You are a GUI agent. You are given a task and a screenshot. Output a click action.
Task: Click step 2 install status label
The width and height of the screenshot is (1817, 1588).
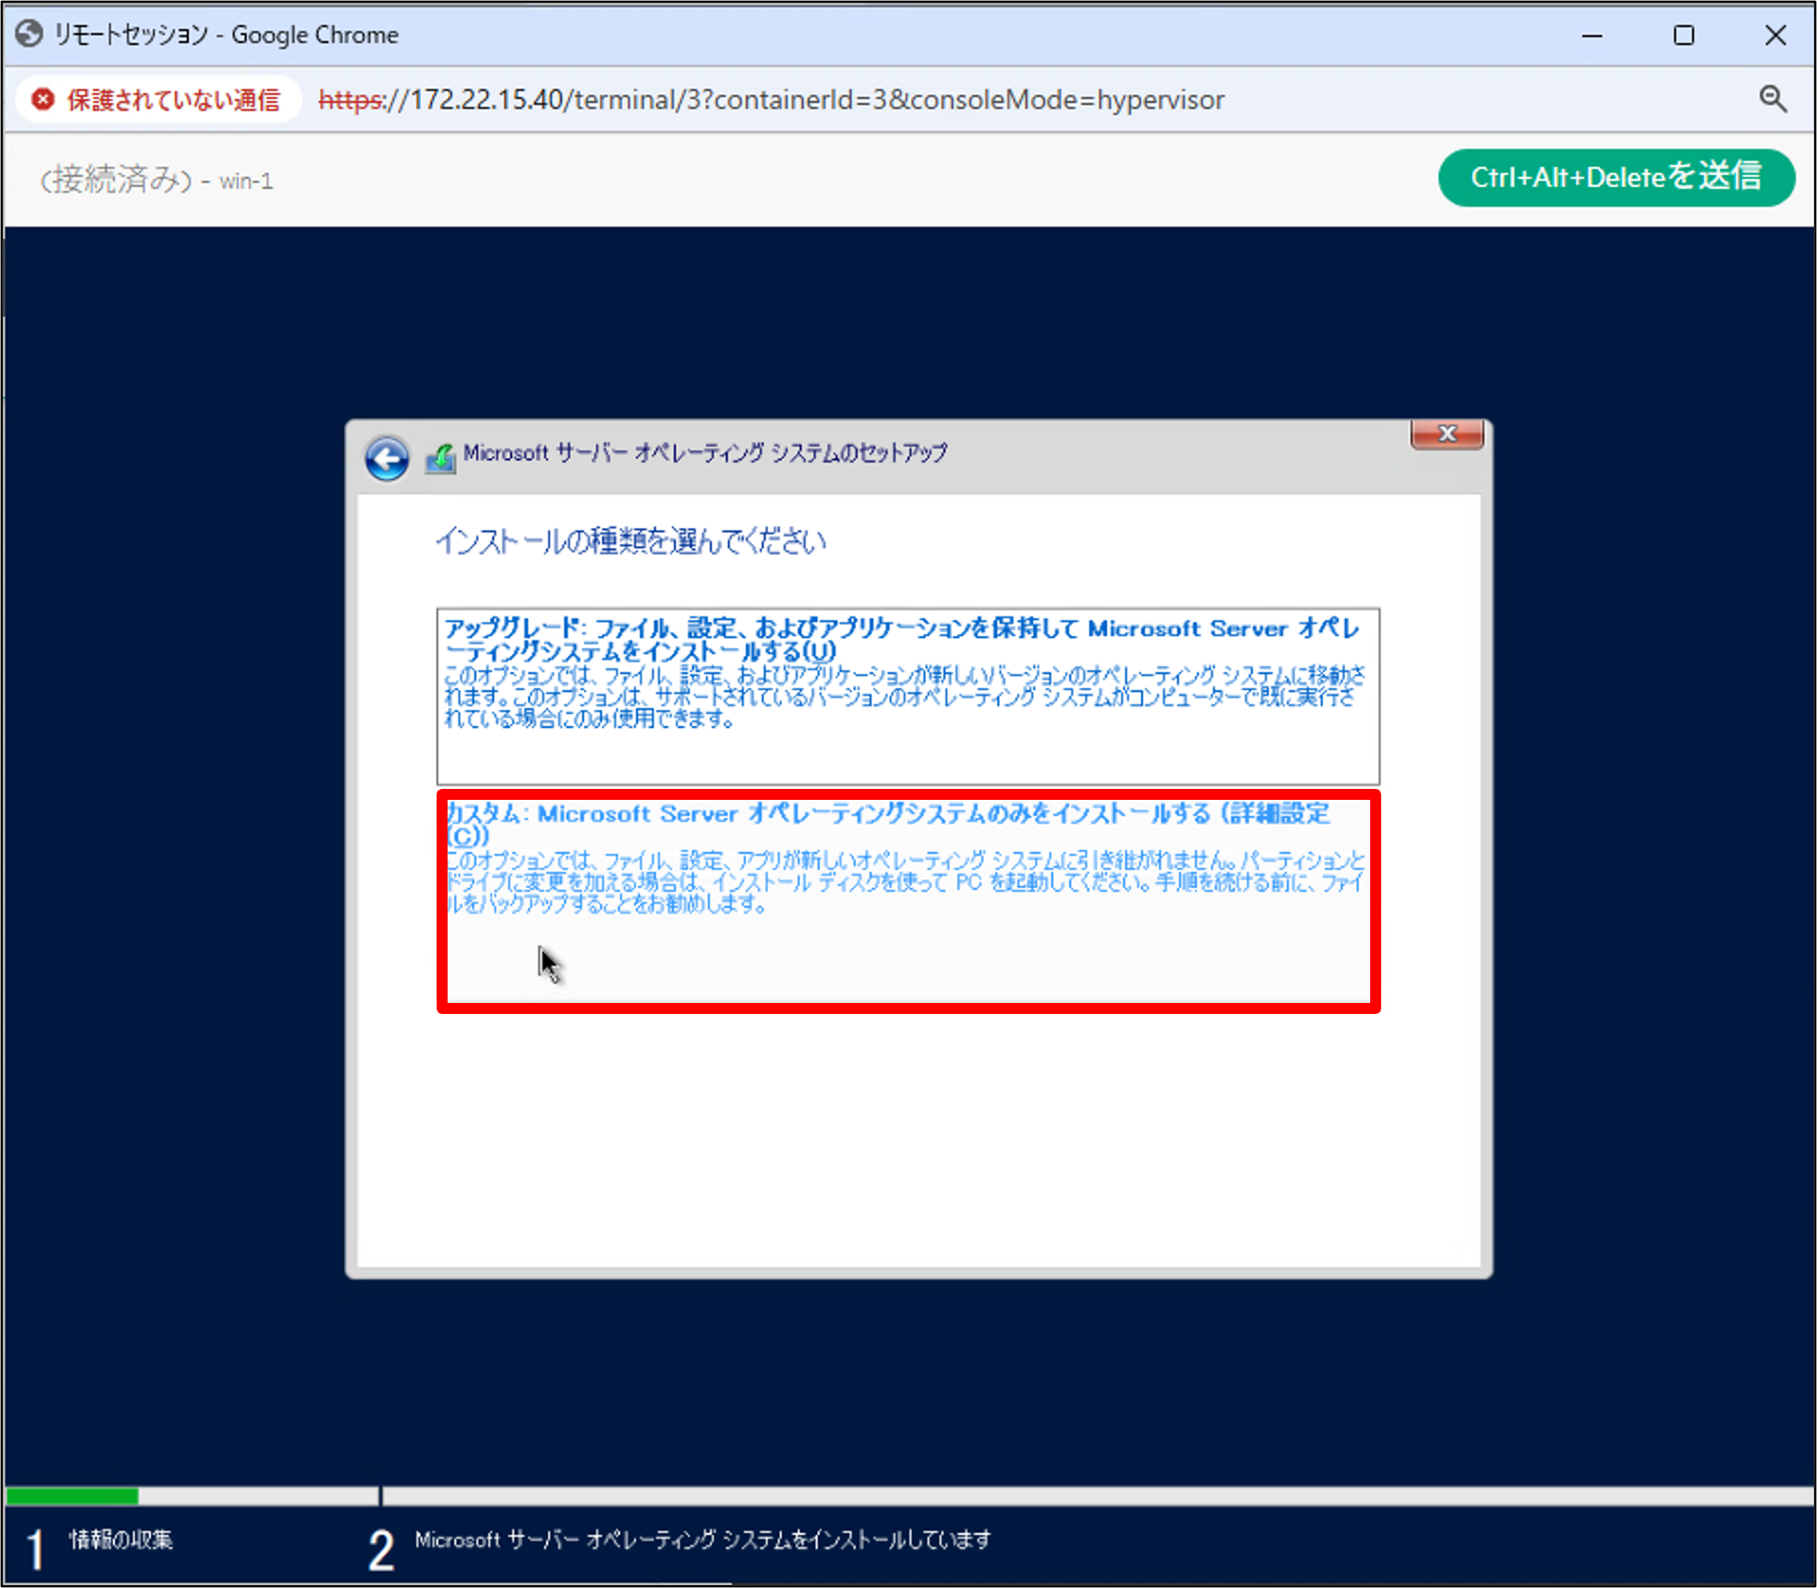702,1539
